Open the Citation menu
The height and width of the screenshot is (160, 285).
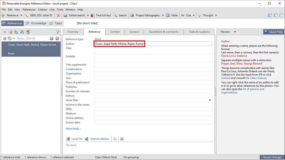(42, 10)
